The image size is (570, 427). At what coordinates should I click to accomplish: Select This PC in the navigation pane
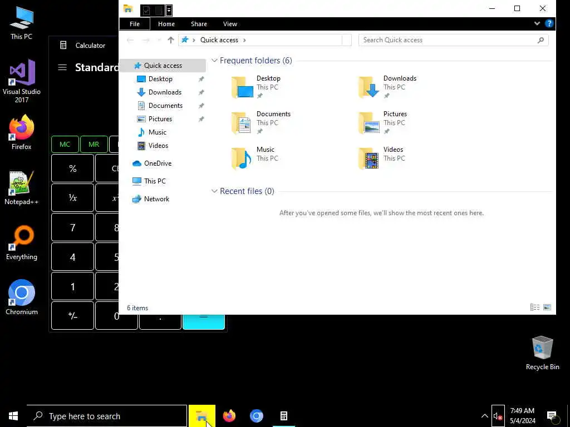pyautogui.click(x=155, y=181)
